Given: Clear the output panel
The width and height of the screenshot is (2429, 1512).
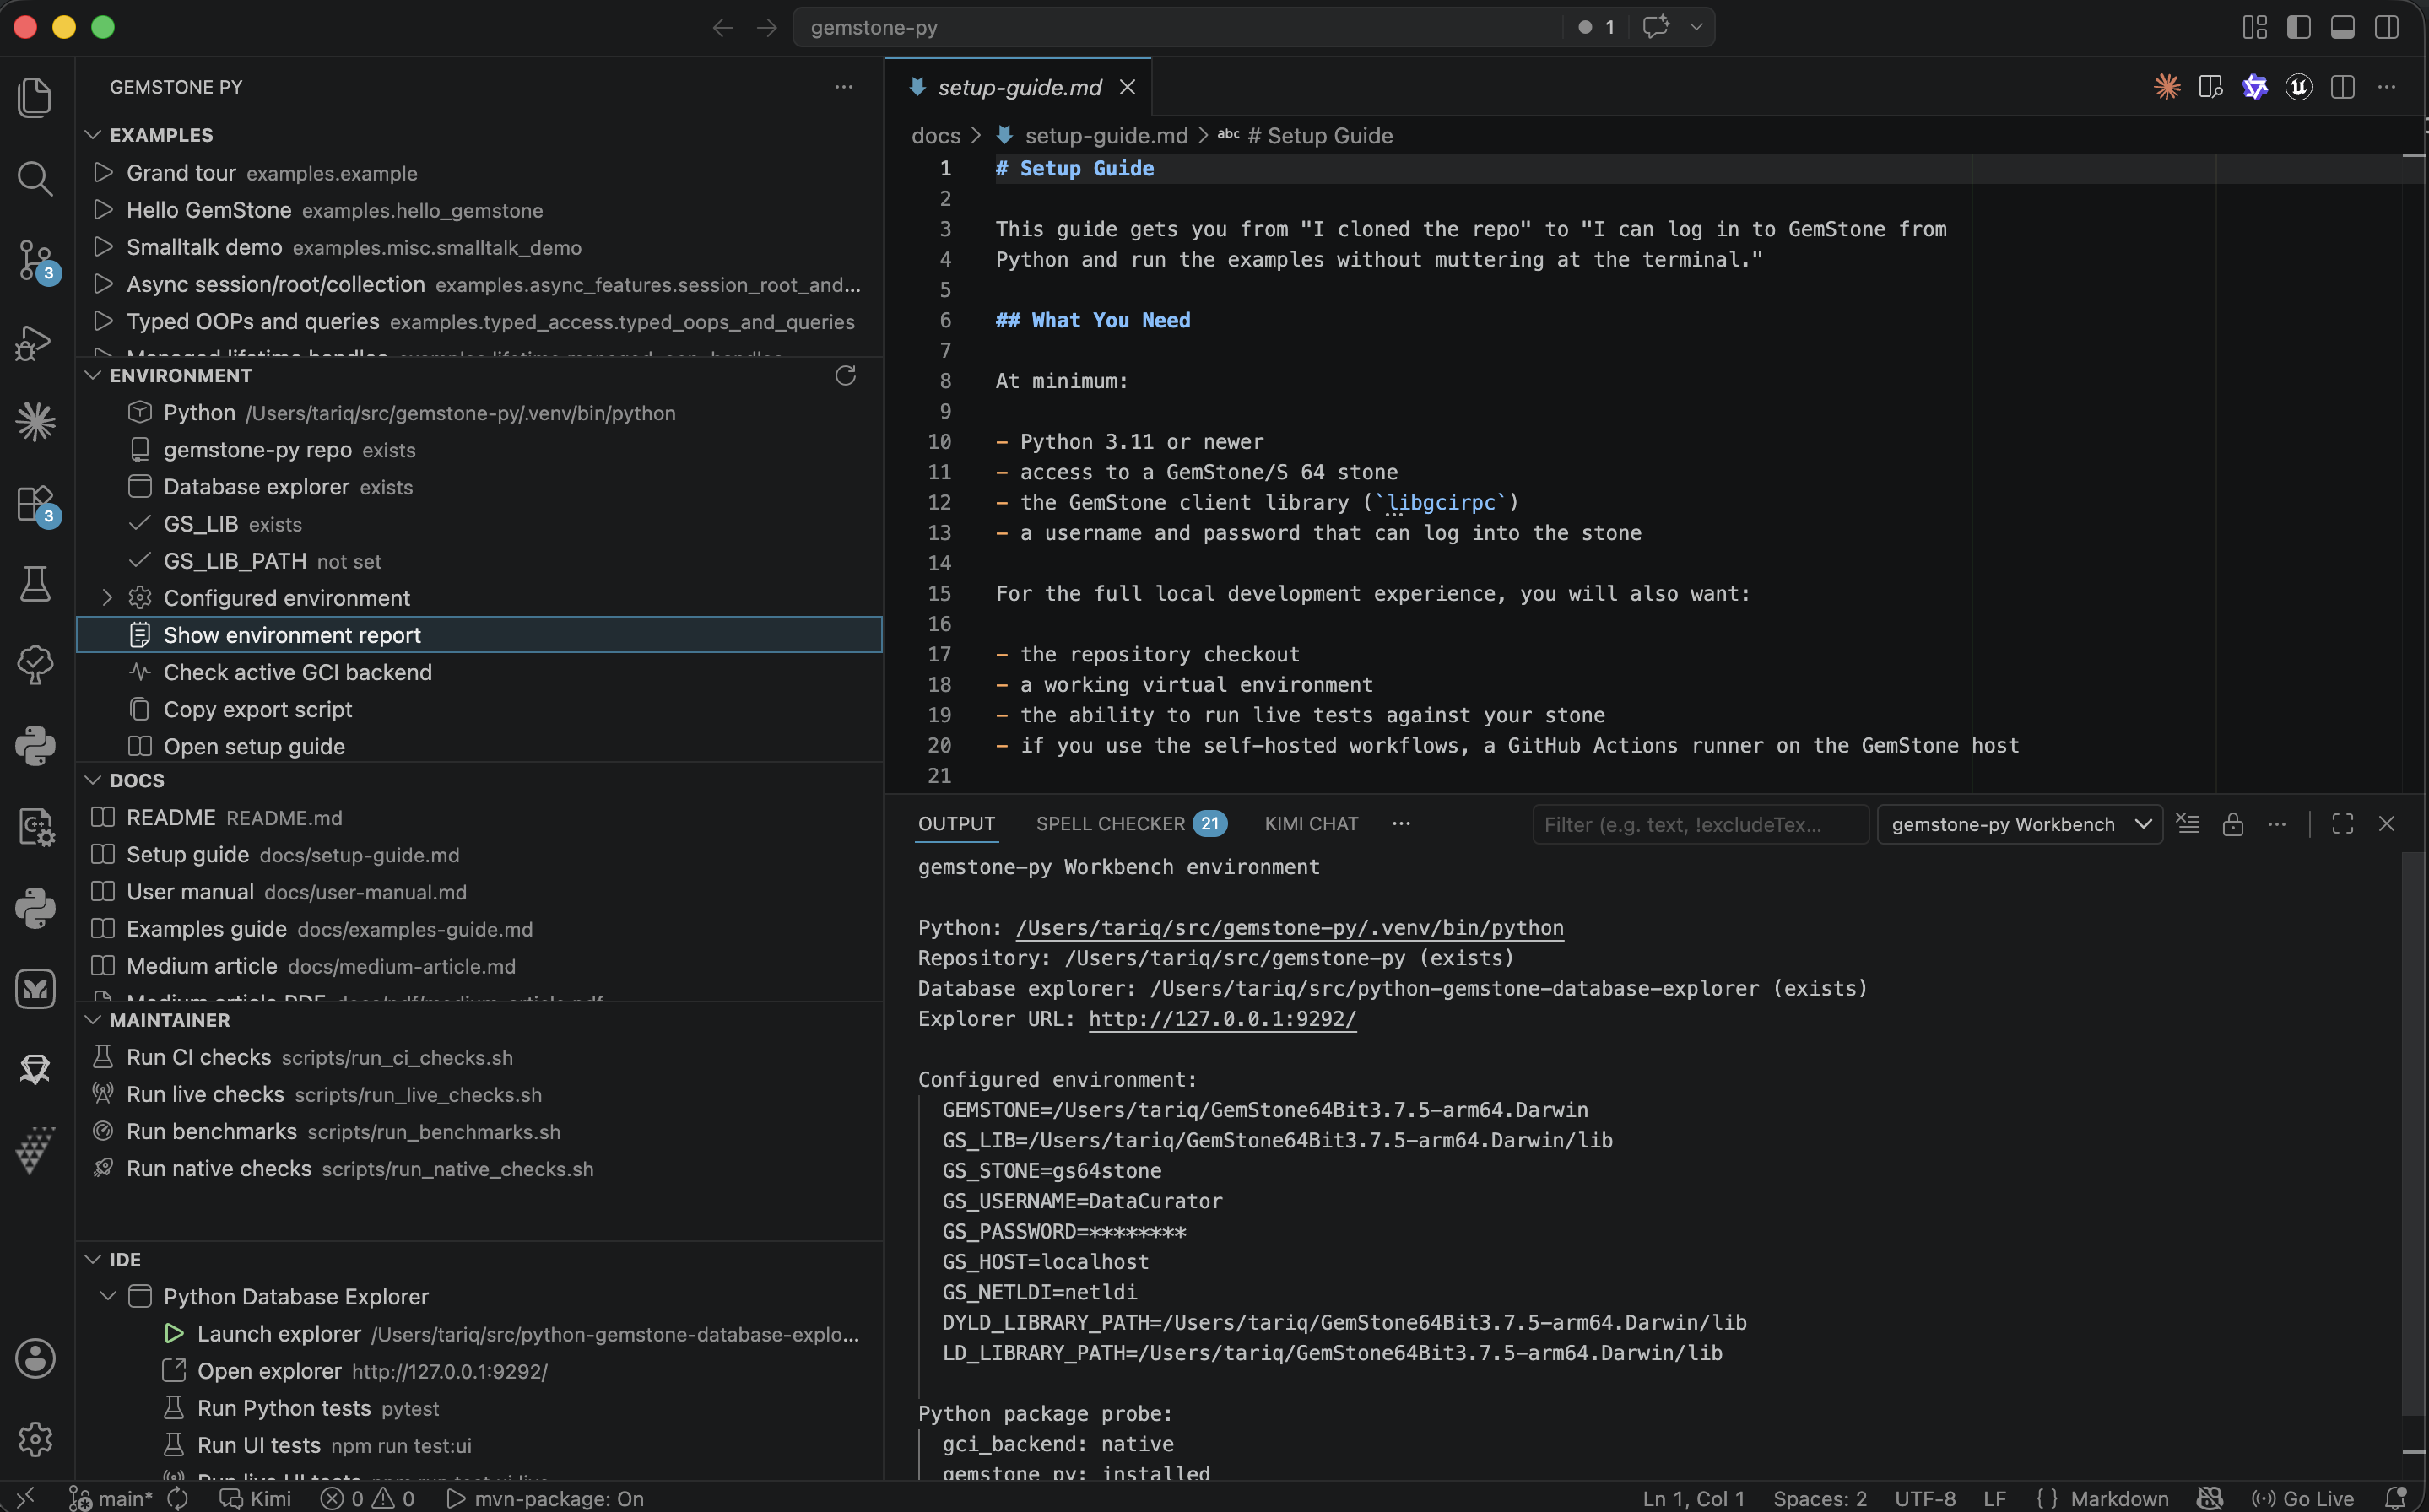Looking at the screenshot, I should [2188, 824].
